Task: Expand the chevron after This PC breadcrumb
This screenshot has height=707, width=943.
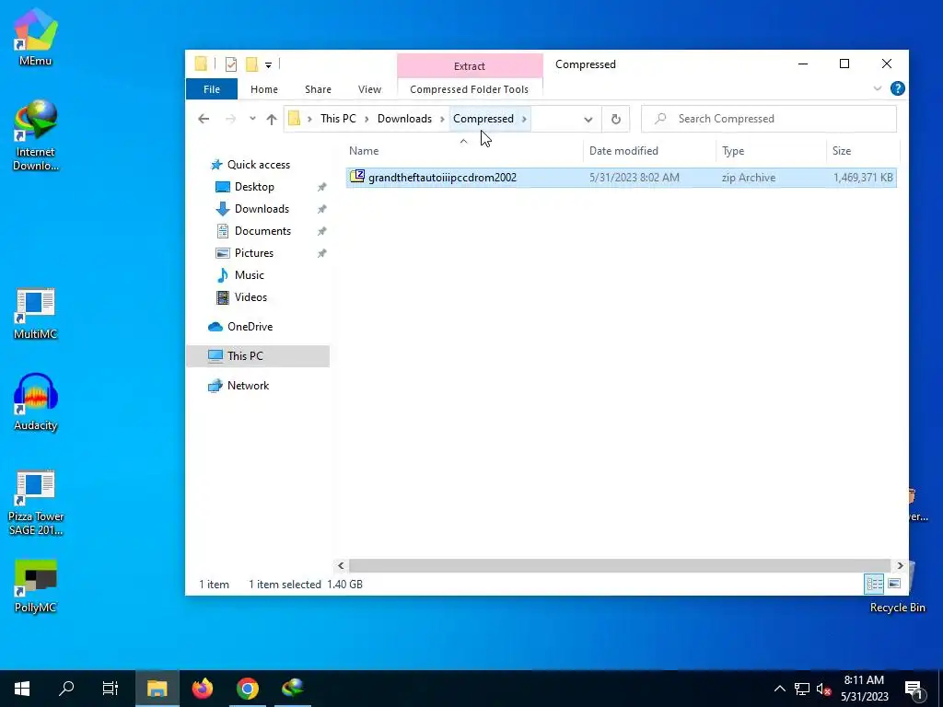Action: pos(367,119)
